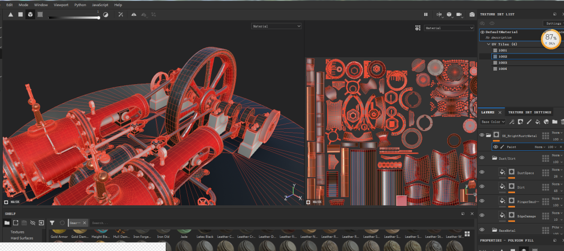Hide the FingerSmud layer

(482, 201)
